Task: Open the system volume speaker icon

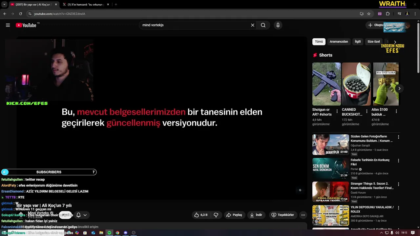Action: (x=397, y=233)
